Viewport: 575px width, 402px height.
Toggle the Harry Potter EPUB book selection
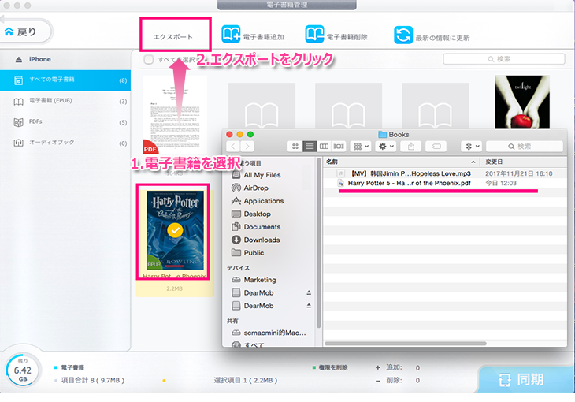(175, 230)
